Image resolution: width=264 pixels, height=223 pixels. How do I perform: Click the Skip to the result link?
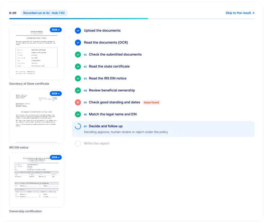[x=240, y=13]
